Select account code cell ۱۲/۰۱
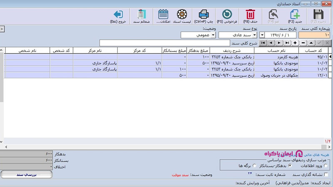Image resolution: width=333 pixels, height=187 pixels. (313, 75)
